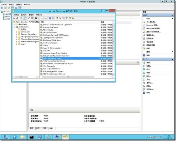Click the blue help icon in the Hyper-V Manager toolbar
176x141 pixels.
click(x=16, y=8)
